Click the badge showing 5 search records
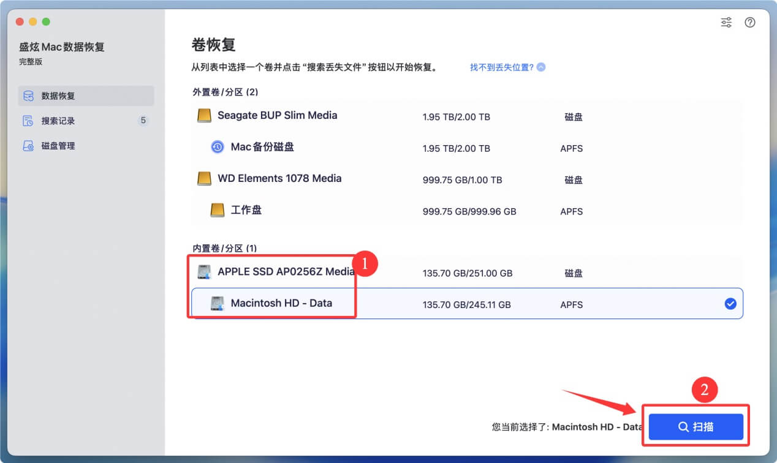777x463 pixels. [143, 121]
